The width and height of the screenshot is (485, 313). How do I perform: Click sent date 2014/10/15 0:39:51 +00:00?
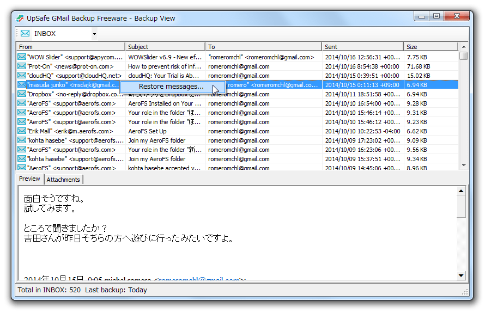pyautogui.click(x=362, y=76)
